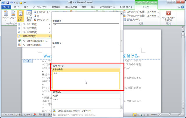Switch to the Home (ホーム) tab
The width and height of the screenshot is (186, 118).
pyautogui.click(x=17, y=7)
